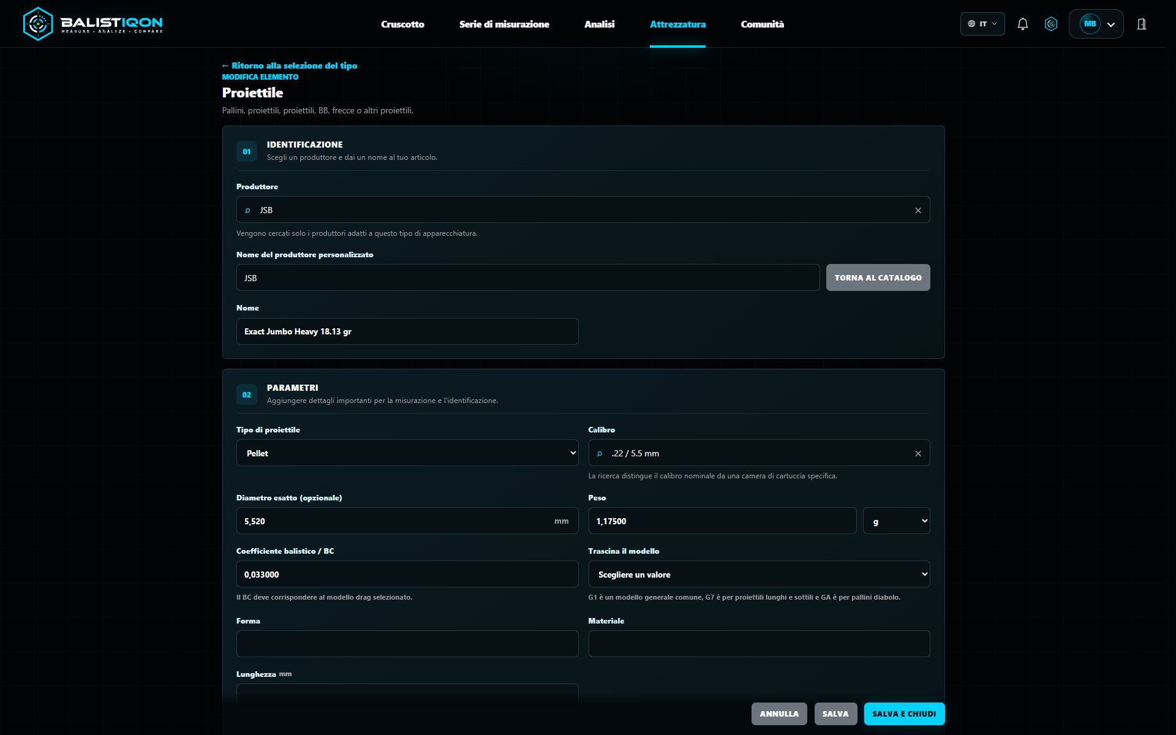
Task: Click the Torna al catalogo button
Action: 878,277
